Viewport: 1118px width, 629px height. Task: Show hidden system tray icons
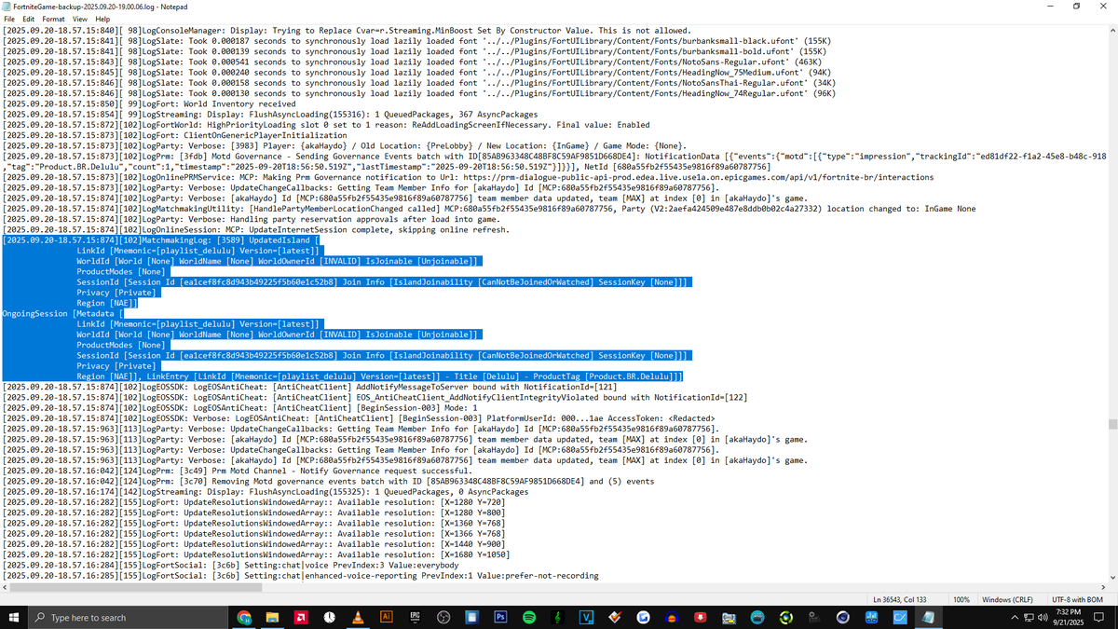tap(1016, 617)
